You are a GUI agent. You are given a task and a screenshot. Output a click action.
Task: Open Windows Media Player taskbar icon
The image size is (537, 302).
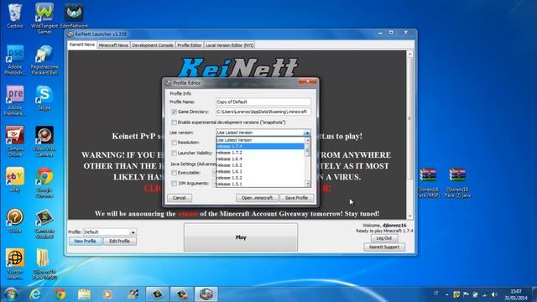point(107,294)
